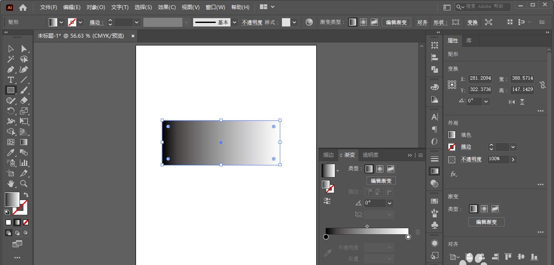This screenshot has width=554, height=265.
Task: Select the Pen tool
Action: pyautogui.click(x=11, y=69)
